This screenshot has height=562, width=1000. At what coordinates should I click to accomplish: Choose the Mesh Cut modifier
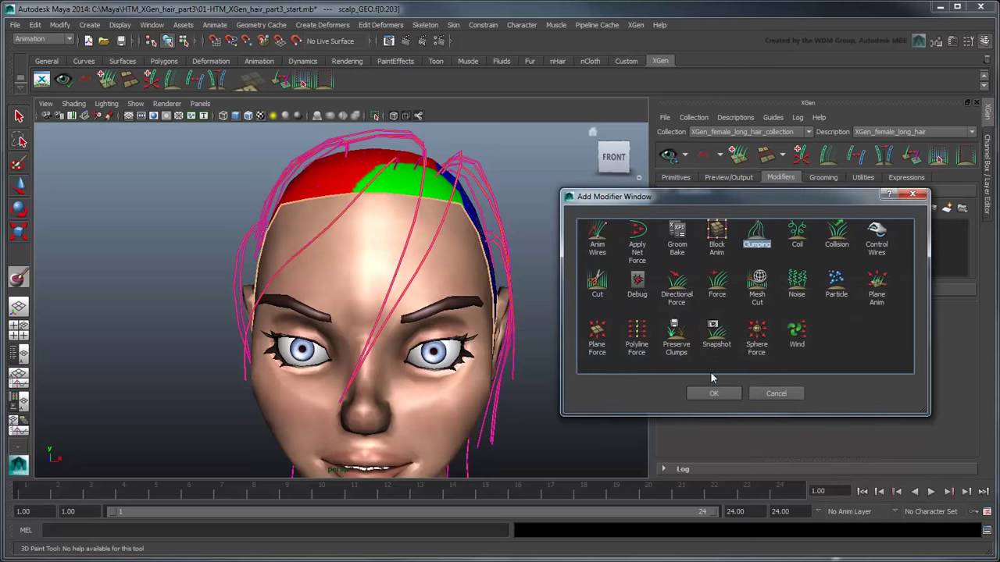757,289
